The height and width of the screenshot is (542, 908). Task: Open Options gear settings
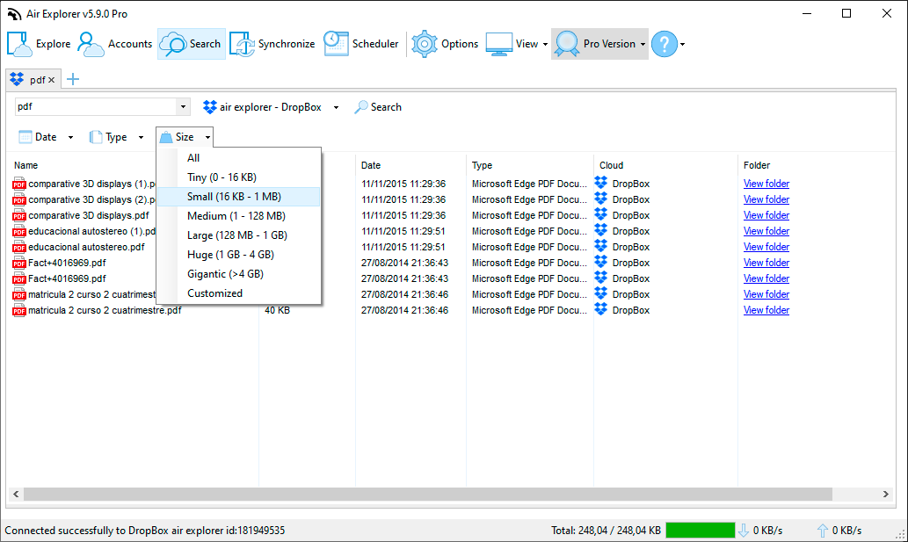coord(445,44)
